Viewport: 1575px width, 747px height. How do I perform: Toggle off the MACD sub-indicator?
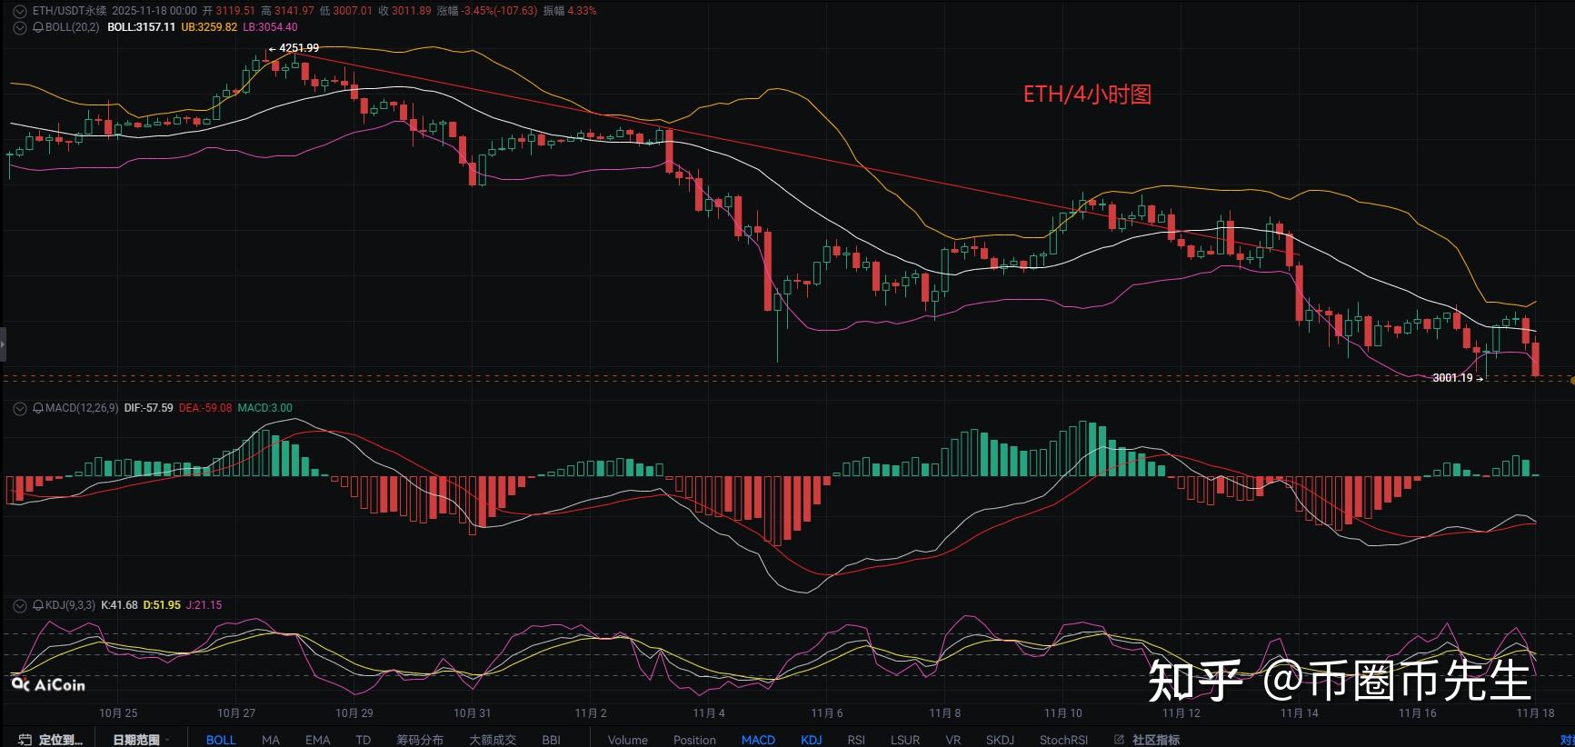tap(758, 740)
